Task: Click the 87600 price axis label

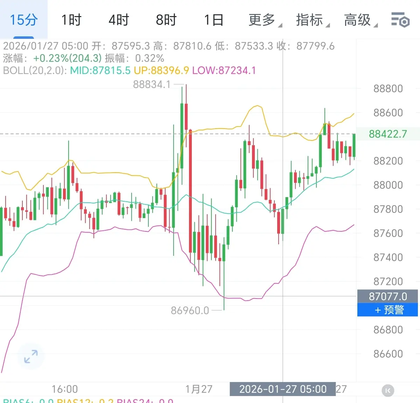Action: [388, 233]
